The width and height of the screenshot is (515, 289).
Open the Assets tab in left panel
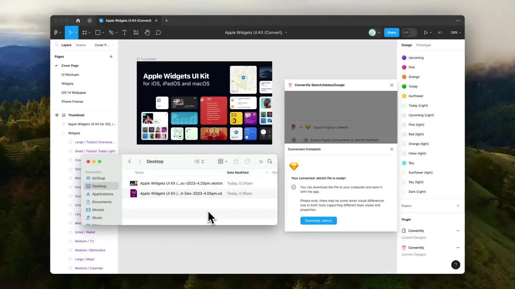click(81, 45)
